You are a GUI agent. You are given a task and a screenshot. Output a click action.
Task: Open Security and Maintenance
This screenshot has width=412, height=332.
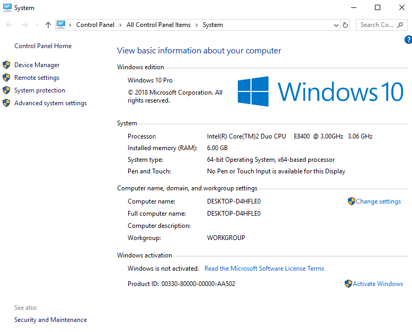[x=50, y=320]
